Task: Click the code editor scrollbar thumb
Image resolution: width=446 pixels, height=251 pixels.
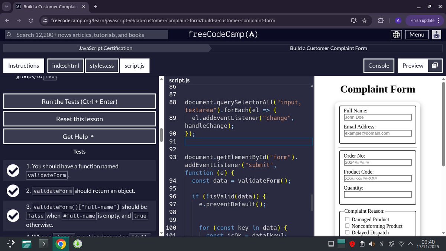Action: coord(311,202)
